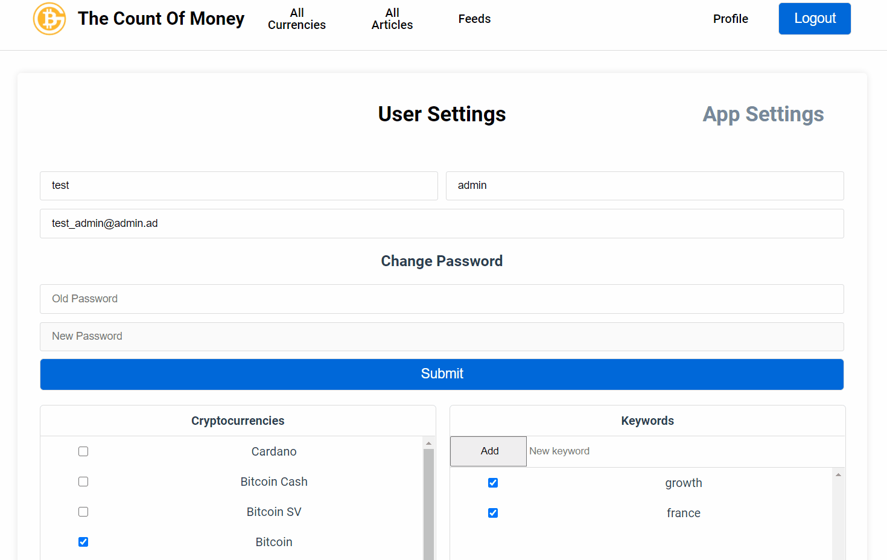
Task: Click the cryptocurrencies list scrollbar up arrow
Action: point(429,443)
